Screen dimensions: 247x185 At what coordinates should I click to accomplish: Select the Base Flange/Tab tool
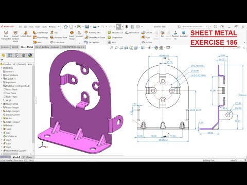coord(6,35)
